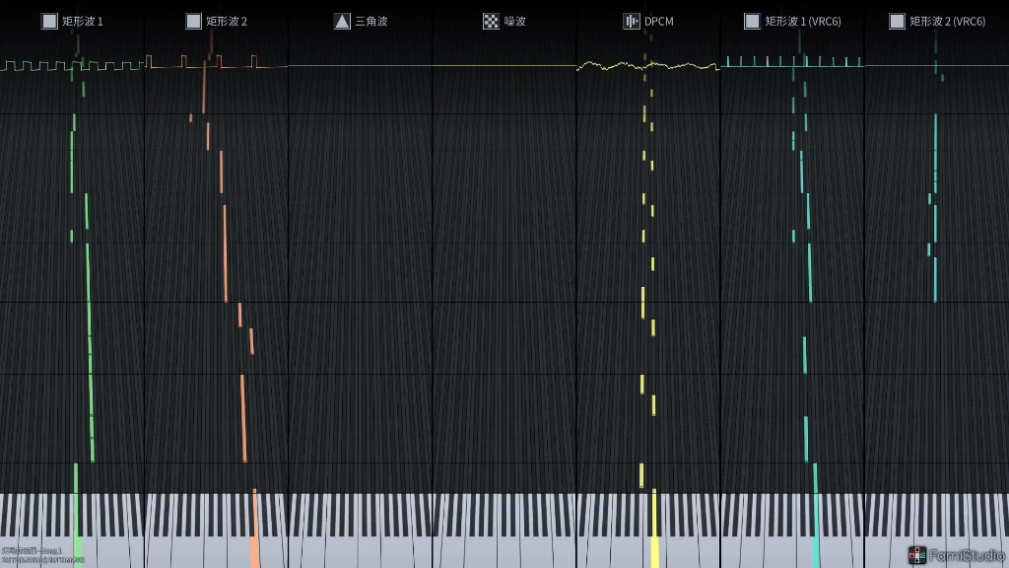This screenshot has height=568, width=1009.
Task: Click the DPCM waveform icon
Action: [631, 21]
